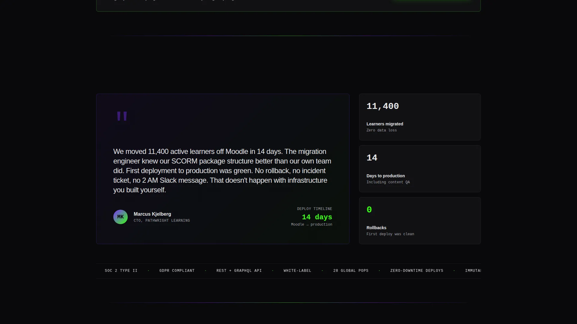Select the 11,400 Learners migrated card
This screenshot has width=577, height=324.
[420, 117]
